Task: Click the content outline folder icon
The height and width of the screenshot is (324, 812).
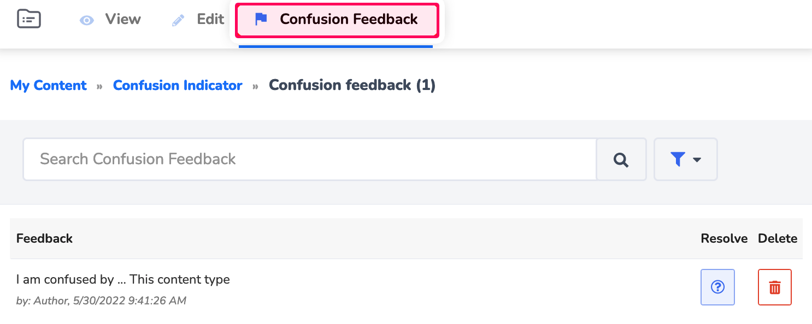Action: pyautogui.click(x=28, y=19)
